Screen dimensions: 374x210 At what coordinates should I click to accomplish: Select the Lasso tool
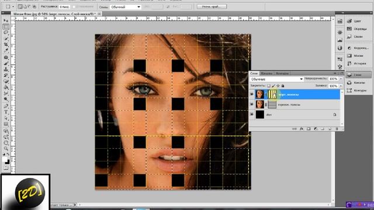pyautogui.click(x=6, y=33)
